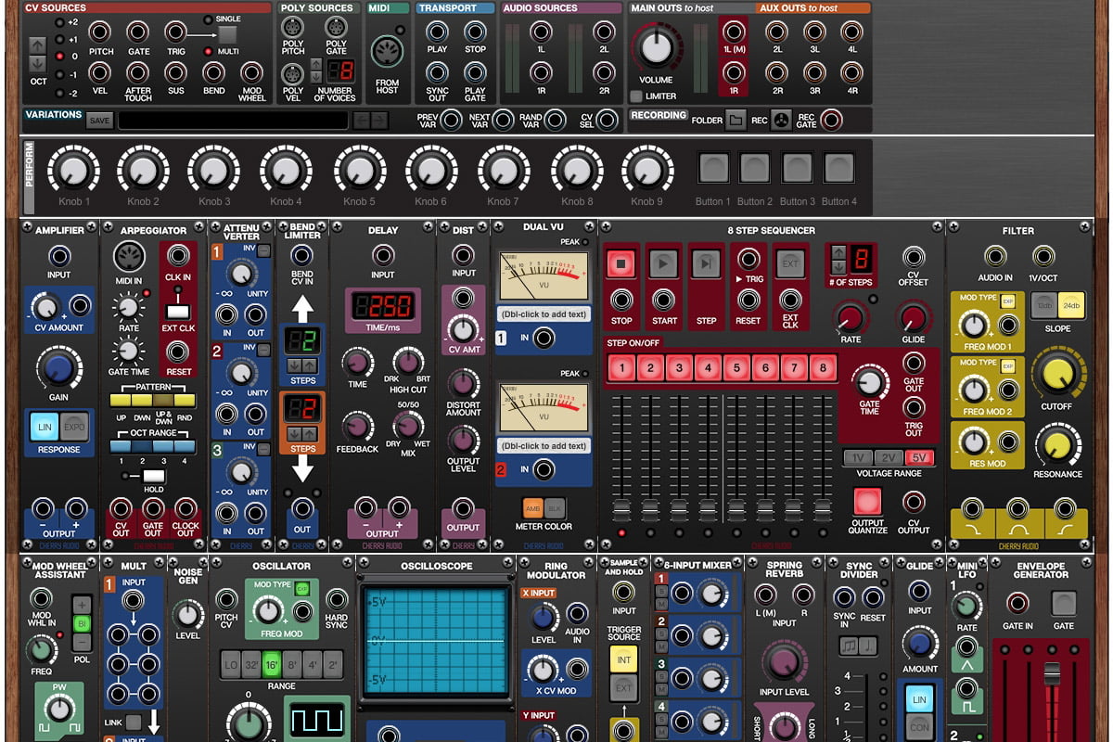The height and width of the screenshot is (742, 1113).
Task: Click the sequencer Stop transport button
Action: [620, 264]
